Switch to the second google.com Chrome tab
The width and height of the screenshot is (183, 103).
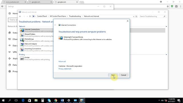pos(66,2)
